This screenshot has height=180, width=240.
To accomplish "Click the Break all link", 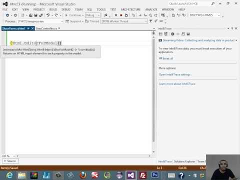I will click(x=168, y=58).
